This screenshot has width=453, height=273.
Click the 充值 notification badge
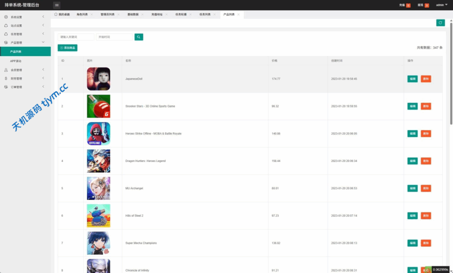click(408, 5)
